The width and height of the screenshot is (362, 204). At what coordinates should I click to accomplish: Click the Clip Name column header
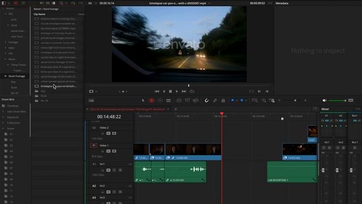point(39,14)
